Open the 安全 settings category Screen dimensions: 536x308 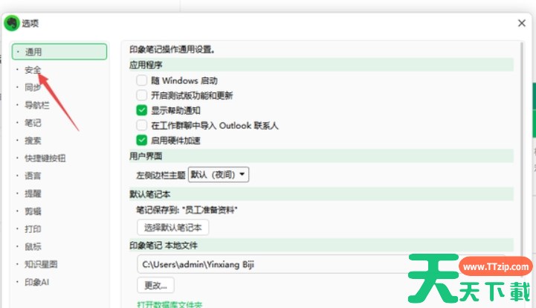[33, 70]
